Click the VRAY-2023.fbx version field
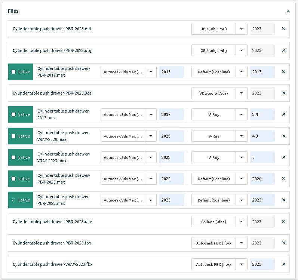This screenshot has width=298, height=280. point(262,264)
